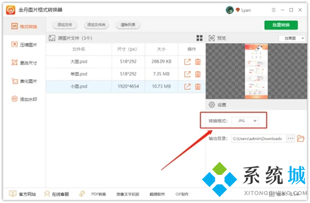
Task: Open the 截图软件 tool link
Action: (157, 195)
